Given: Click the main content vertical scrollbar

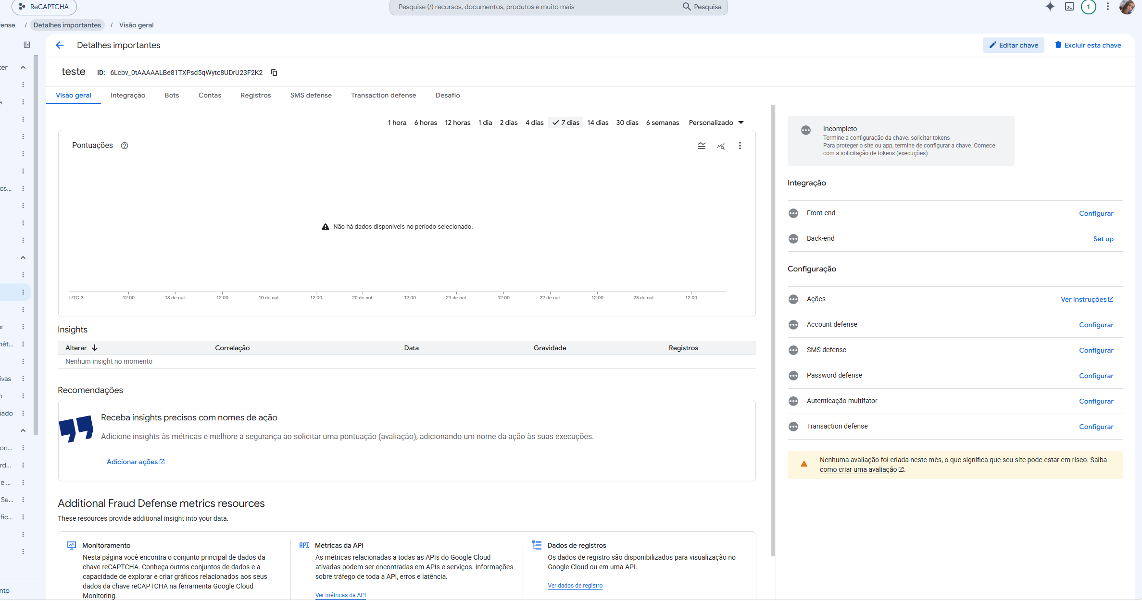Looking at the screenshot, I should point(773,331).
